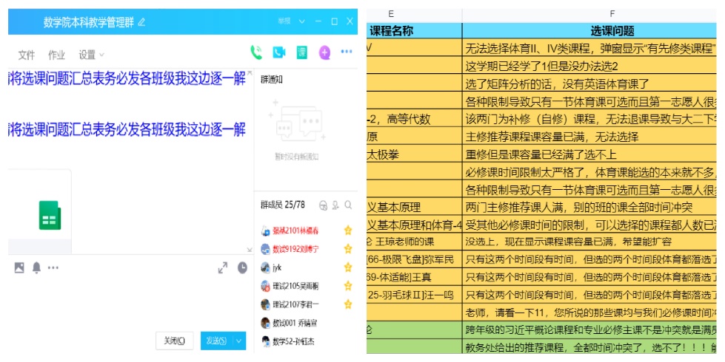
Task: Open message history clock icon
Action: tap(242, 267)
